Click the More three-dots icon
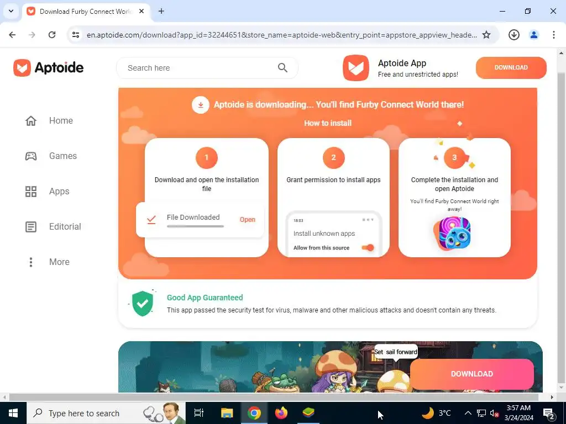566x424 pixels. pyautogui.click(x=31, y=262)
